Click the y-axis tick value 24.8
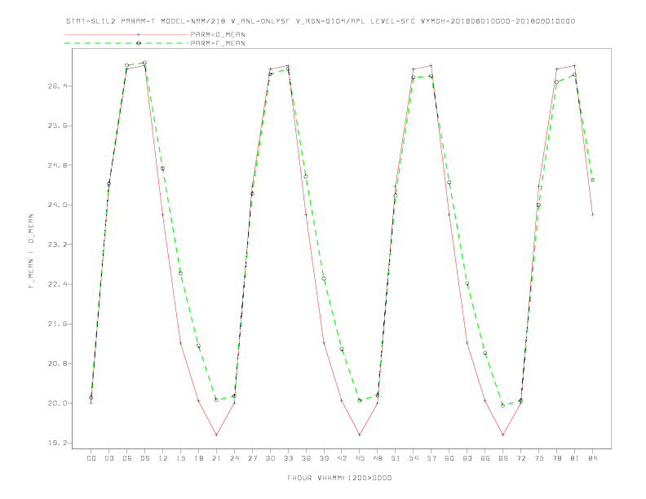The height and width of the screenshot is (499, 646). 57,165
